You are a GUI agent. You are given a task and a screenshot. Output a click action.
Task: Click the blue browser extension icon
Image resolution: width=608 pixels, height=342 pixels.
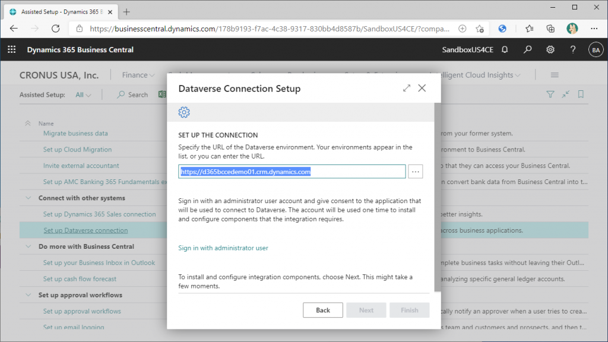point(502,28)
